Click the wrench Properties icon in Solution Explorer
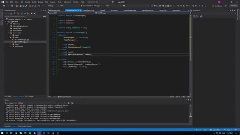Viewport: 240px width, 135px height. pyautogui.click(x=31, y=13)
